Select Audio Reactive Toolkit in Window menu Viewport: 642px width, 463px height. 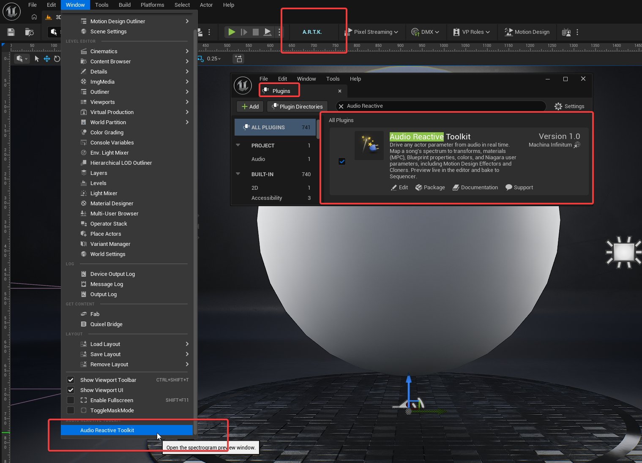(x=127, y=430)
